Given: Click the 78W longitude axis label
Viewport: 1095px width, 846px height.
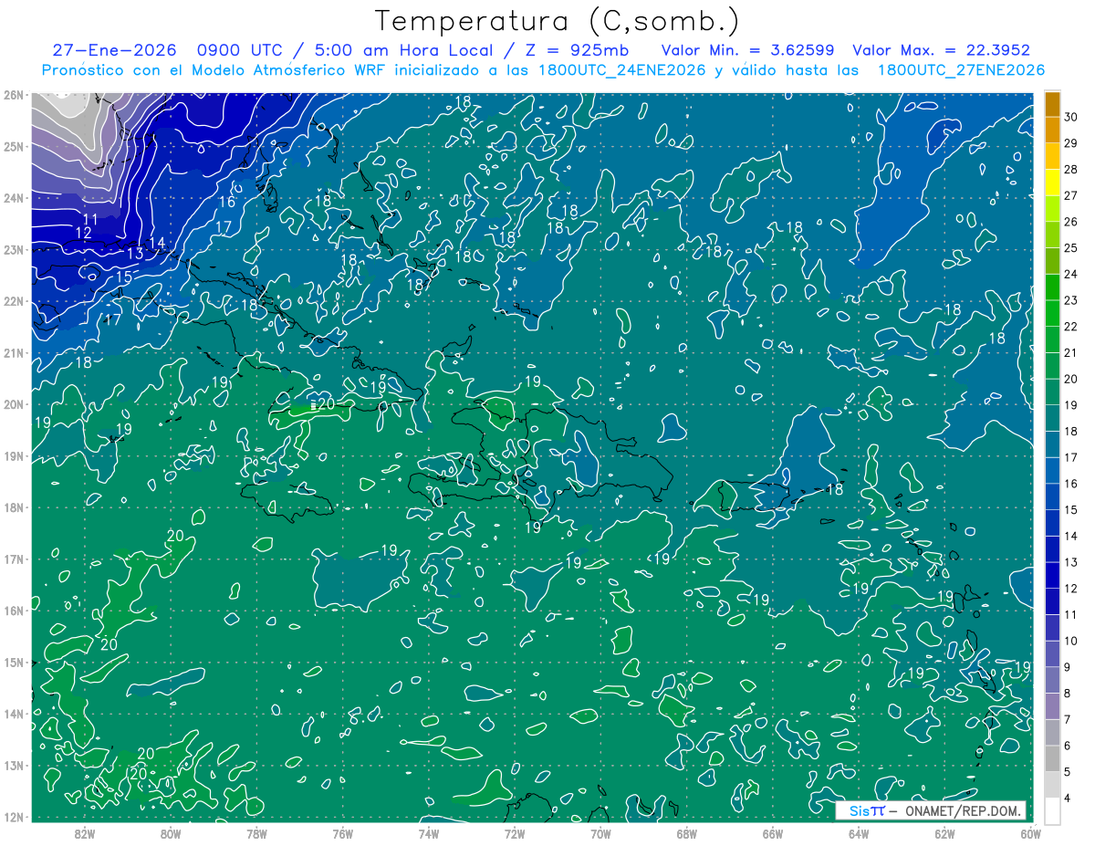Looking at the screenshot, I should 256,835.
